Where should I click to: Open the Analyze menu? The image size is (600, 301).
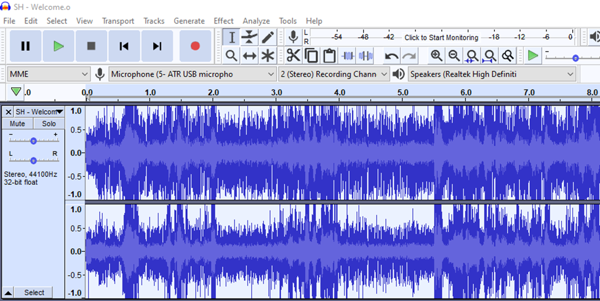click(256, 21)
